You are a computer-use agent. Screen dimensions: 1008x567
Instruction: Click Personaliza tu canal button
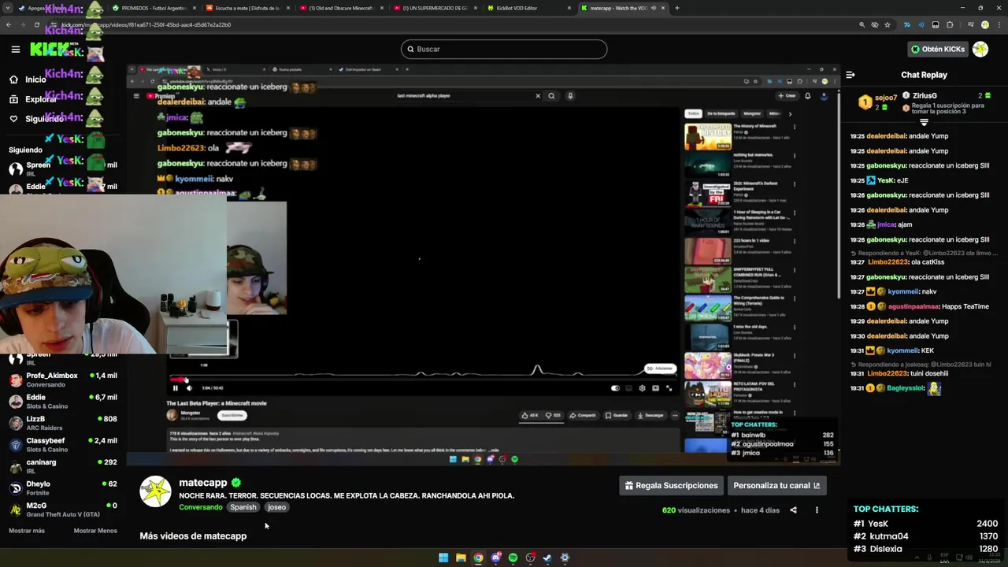tap(776, 485)
